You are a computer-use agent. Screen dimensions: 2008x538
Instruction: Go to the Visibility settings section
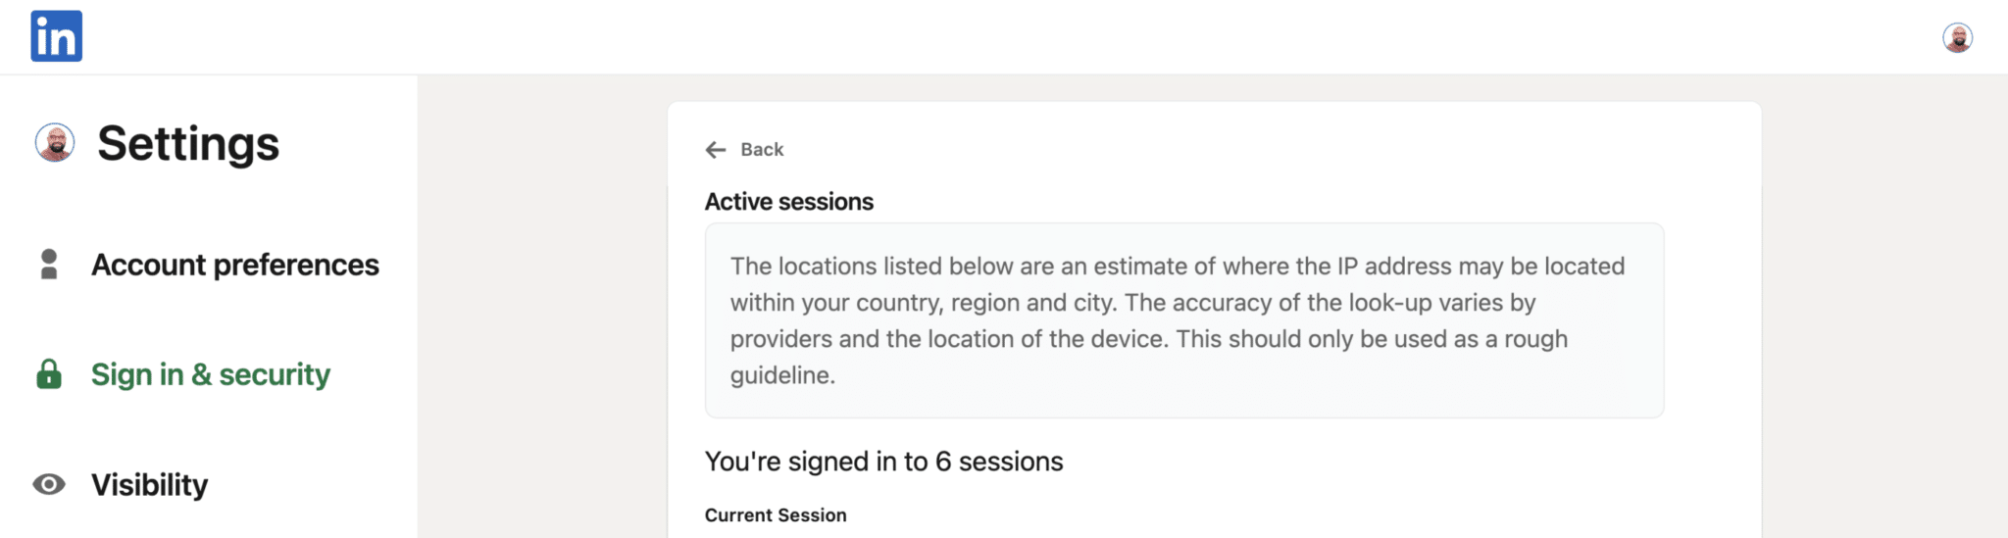[x=150, y=484]
